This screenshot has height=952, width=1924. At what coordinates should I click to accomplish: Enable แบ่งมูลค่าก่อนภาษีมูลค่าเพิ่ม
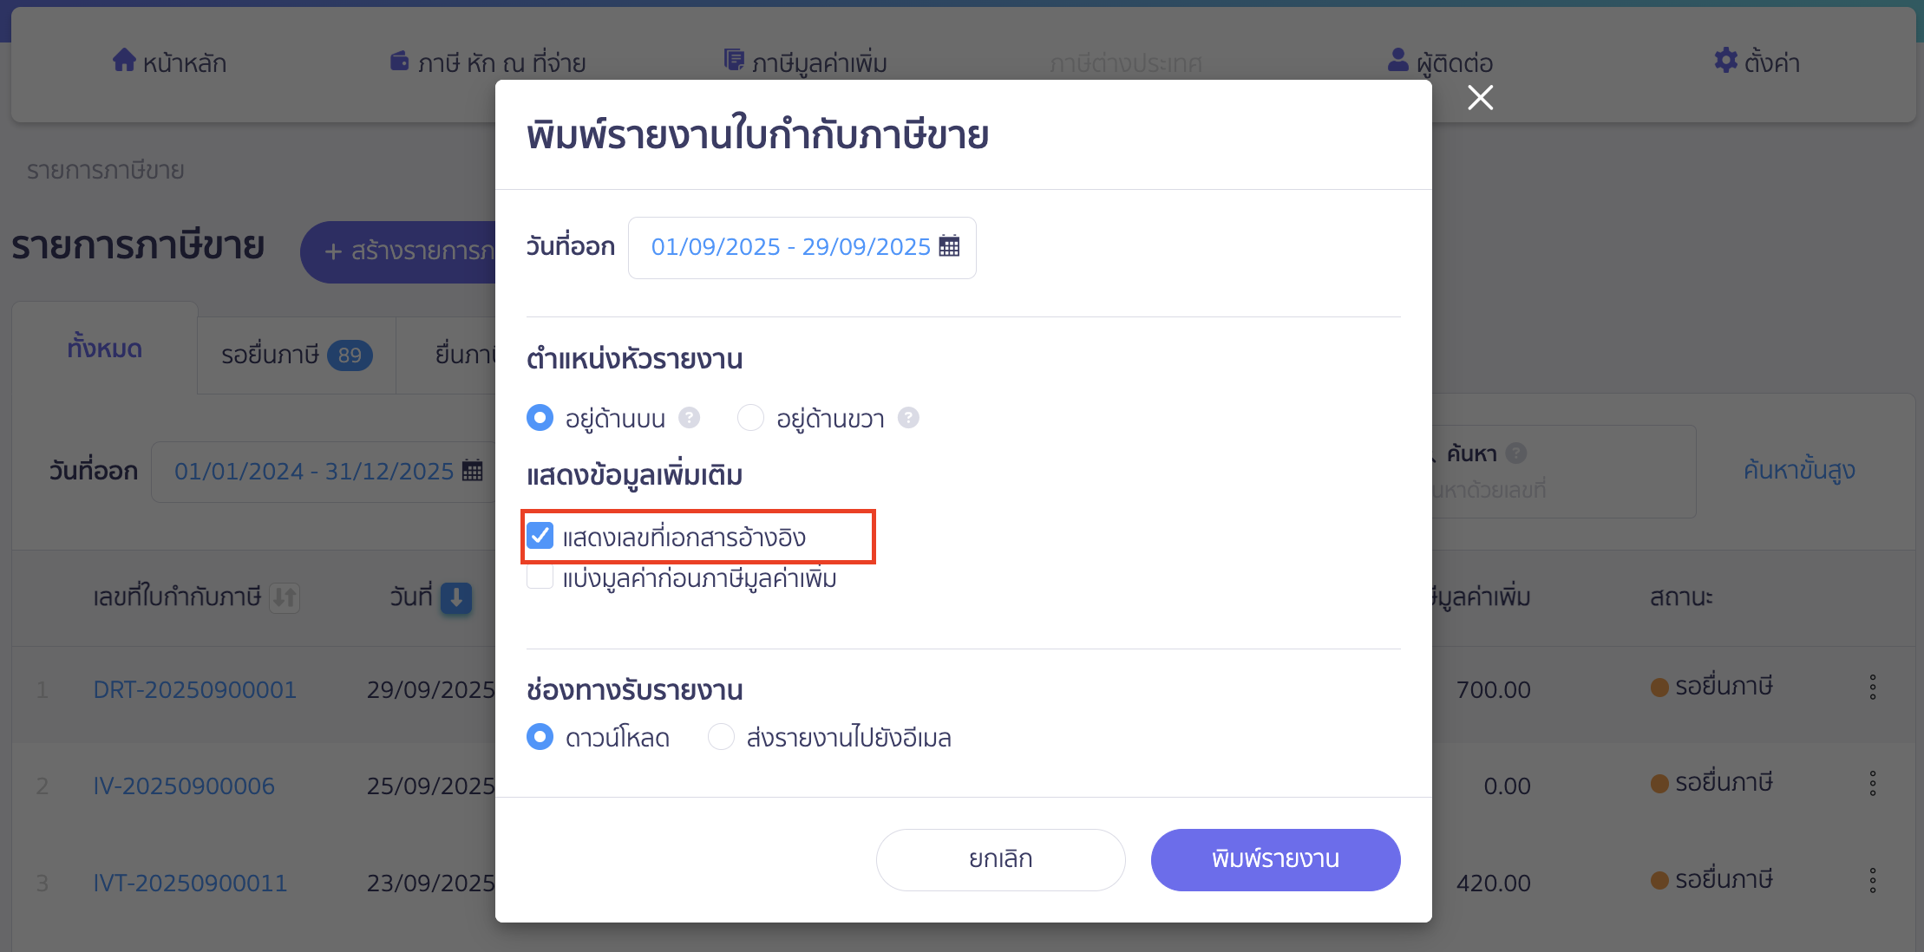pos(540,577)
